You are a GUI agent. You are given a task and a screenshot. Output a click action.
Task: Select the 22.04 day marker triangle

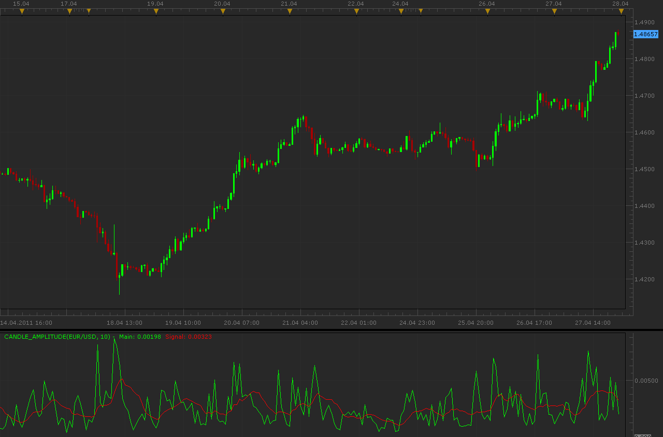356,11
